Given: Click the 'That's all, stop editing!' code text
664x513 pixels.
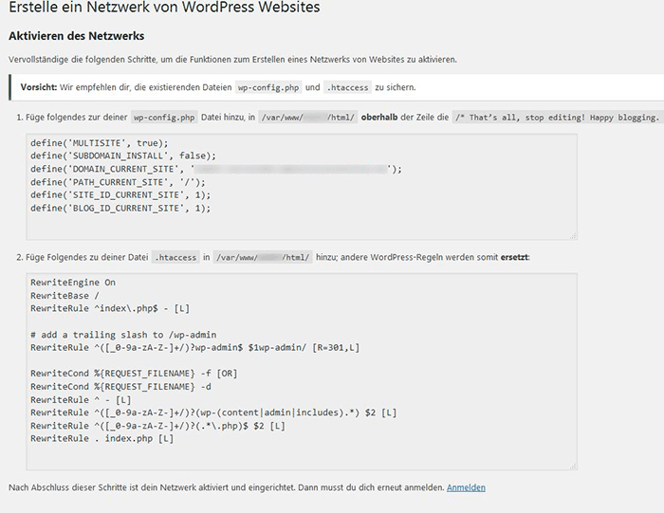Looking at the screenshot, I should [x=558, y=118].
